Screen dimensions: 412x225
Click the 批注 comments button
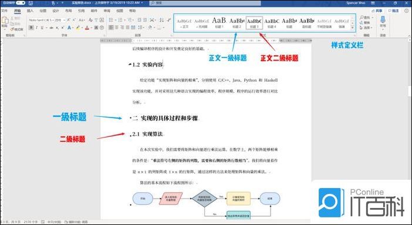coord(393,11)
